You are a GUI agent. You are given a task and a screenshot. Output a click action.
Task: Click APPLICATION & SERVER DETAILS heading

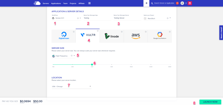point(68,11)
